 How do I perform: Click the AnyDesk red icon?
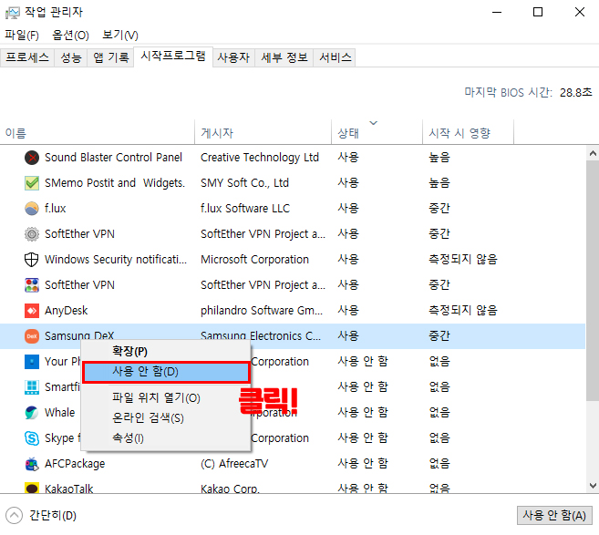32,311
